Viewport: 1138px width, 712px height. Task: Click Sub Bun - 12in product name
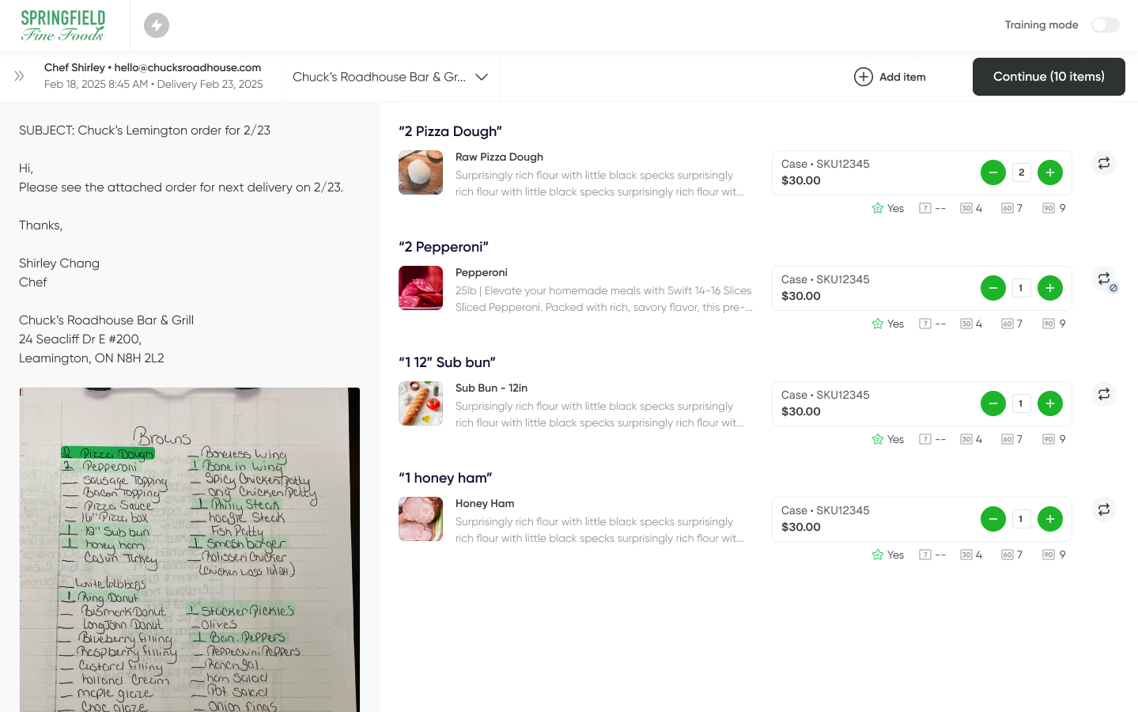(x=491, y=388)
